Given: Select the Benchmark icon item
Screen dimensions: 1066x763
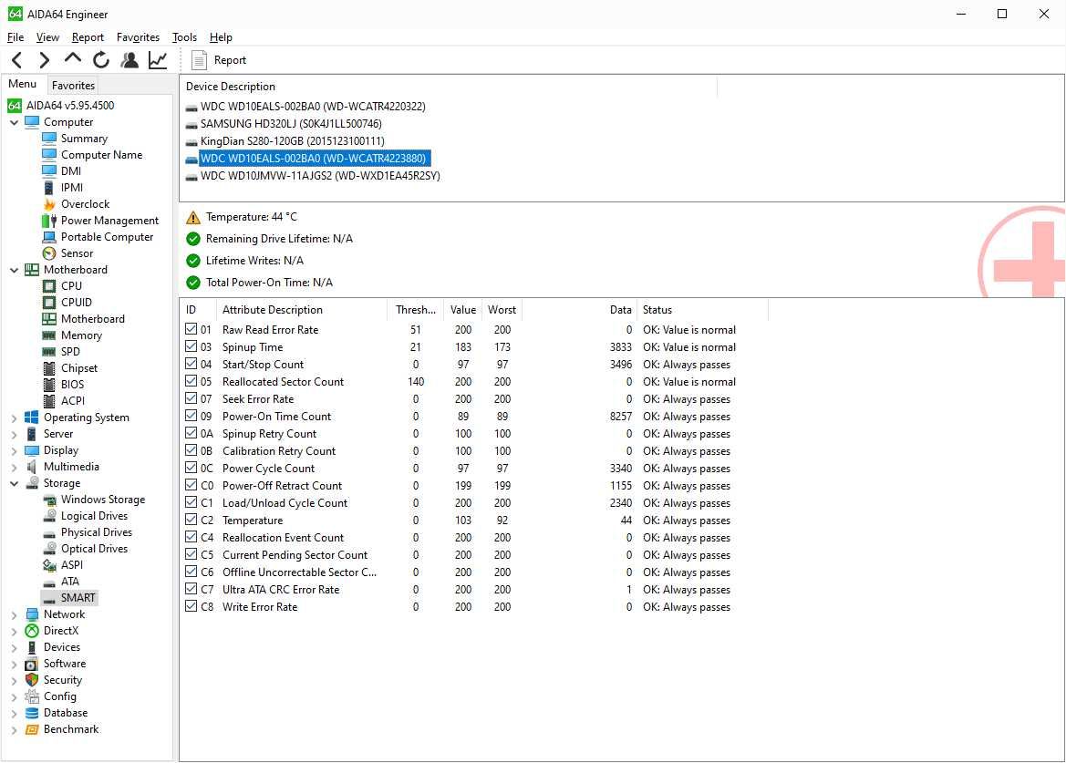Looking at the screenshot, I should pyautogui.click(x=32, y=729).
